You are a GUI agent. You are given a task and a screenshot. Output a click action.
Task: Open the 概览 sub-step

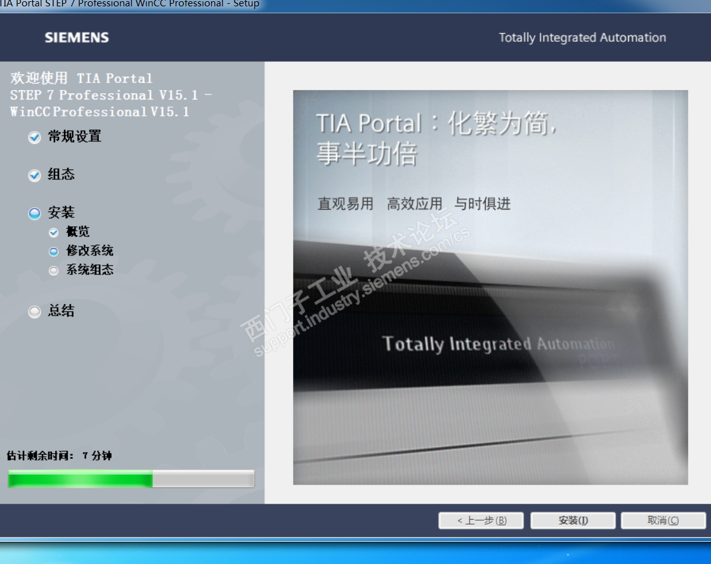tap(78, 231)
